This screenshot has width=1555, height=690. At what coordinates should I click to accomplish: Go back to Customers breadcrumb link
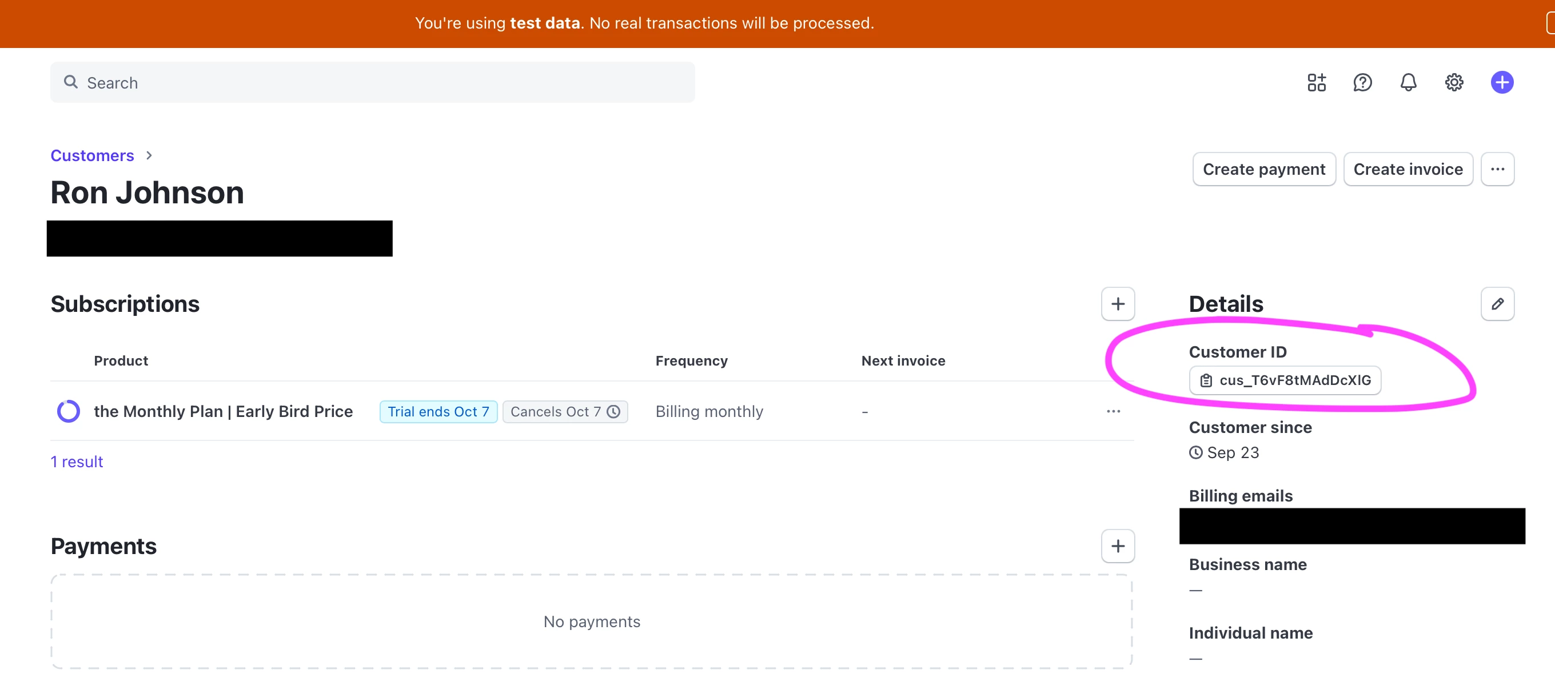click(x=93, y=155)
